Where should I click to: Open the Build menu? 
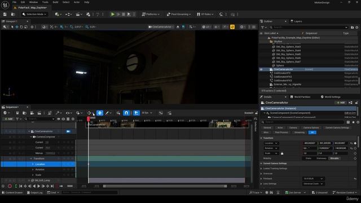click(55, 2)
